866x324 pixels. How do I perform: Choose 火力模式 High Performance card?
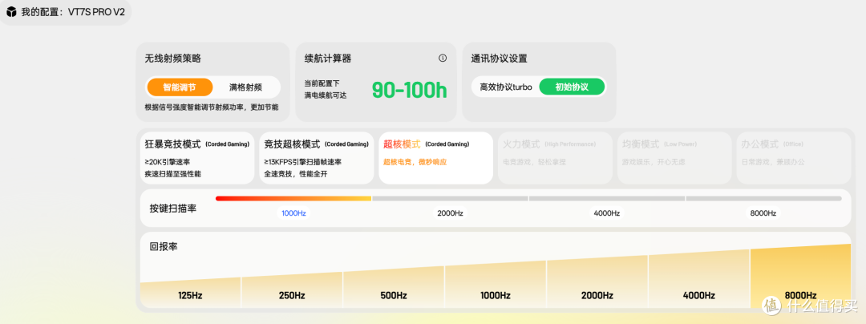(555, 158)
